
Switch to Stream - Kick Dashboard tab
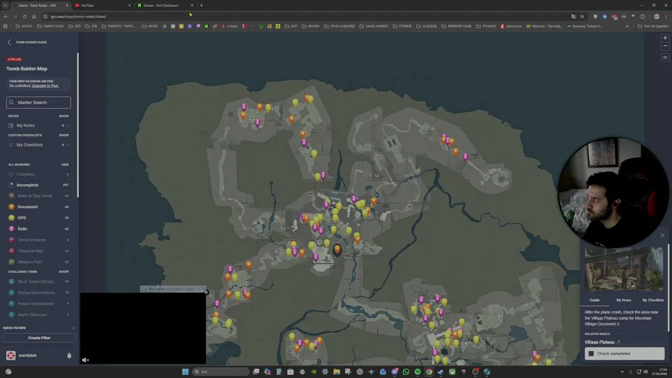[165, 5]
